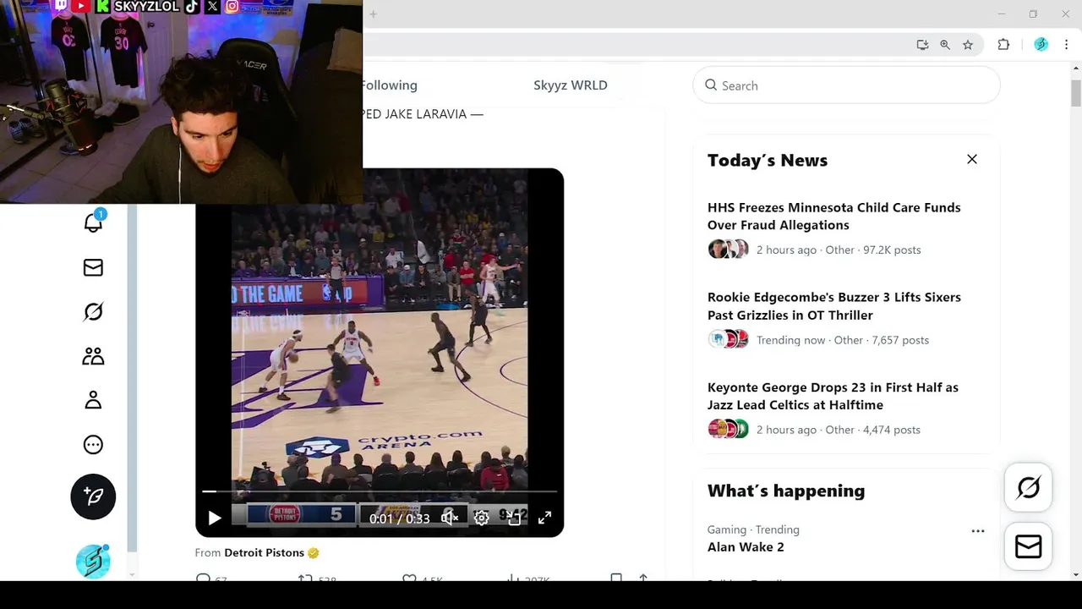
Task: Open the Detroit Pistons source link
Action: (264, 552)
